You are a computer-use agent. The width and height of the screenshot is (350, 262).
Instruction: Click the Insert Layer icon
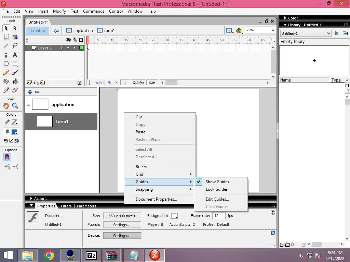[29, 83]
